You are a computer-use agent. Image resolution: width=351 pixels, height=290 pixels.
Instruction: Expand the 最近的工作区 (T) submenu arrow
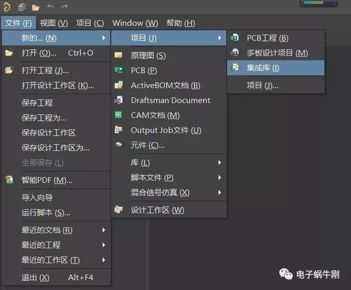click(104, 260)
